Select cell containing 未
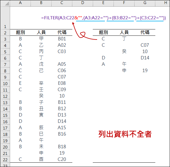170x167 pixels. pyautogui.click(x=41, y=147)
